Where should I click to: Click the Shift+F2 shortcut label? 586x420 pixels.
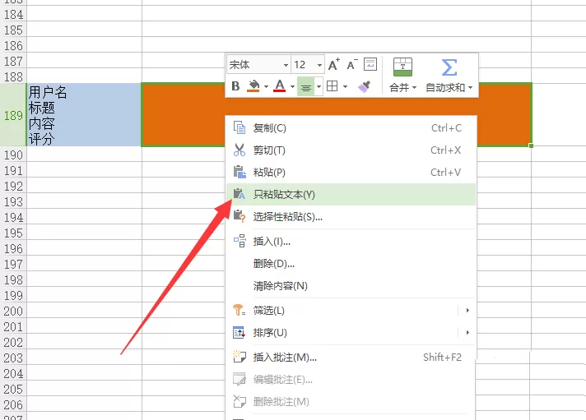point(442,358)
